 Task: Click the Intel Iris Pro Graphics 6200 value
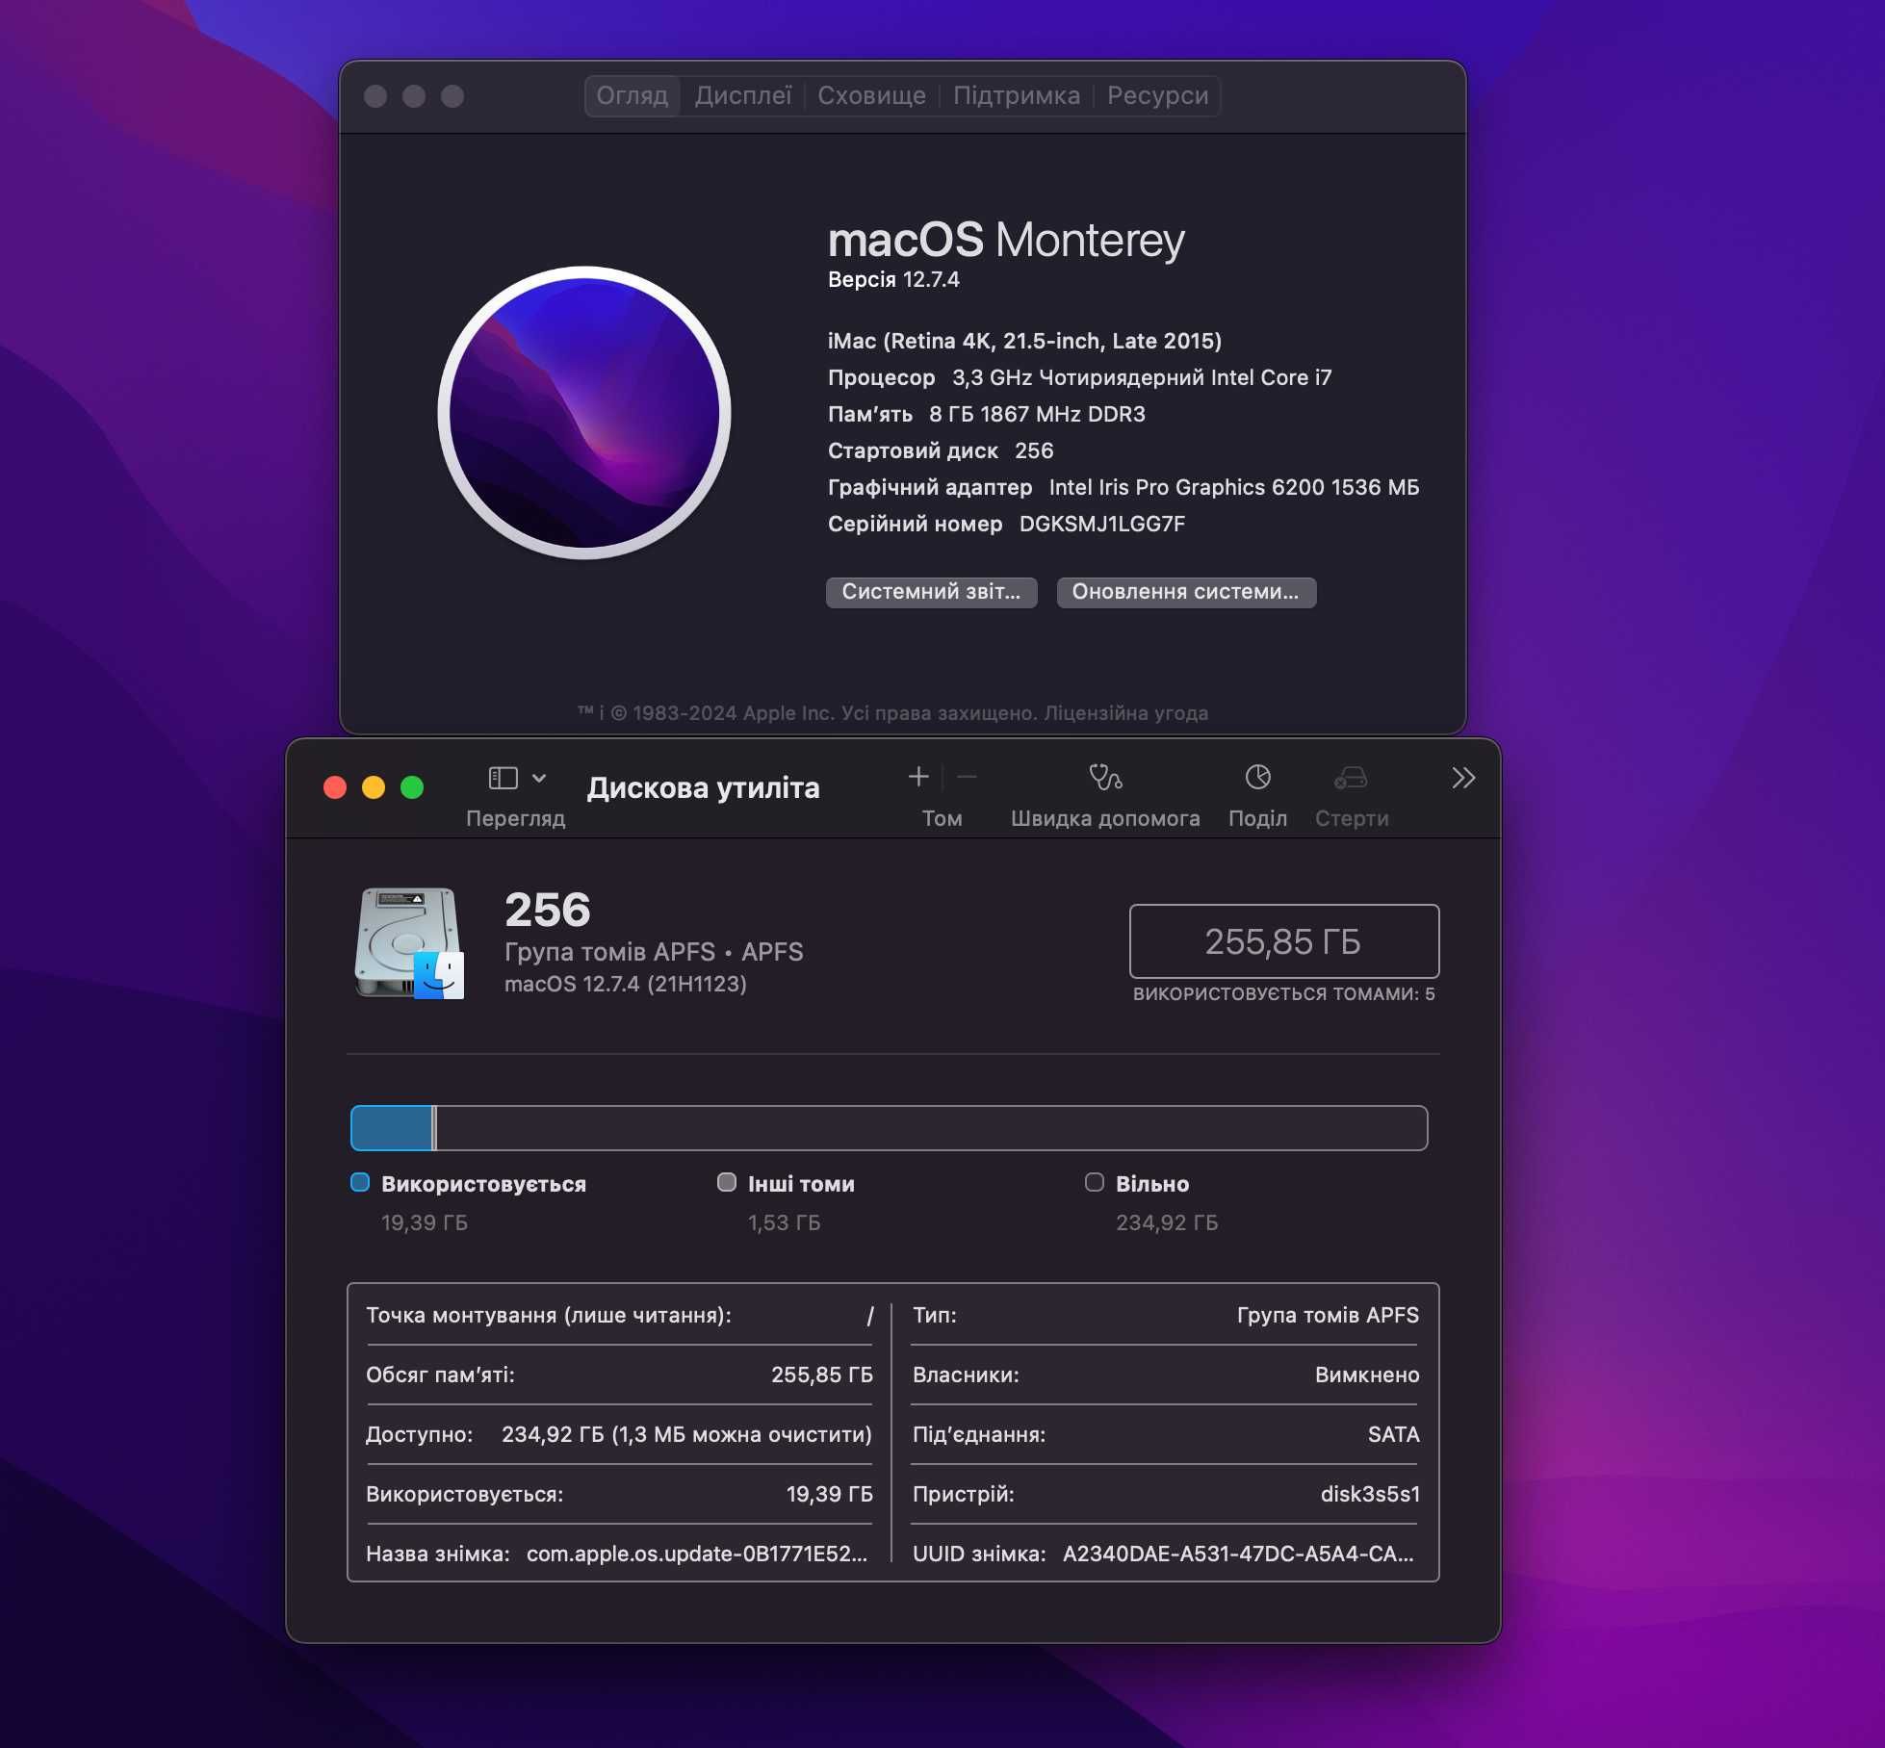point(1234,487)
